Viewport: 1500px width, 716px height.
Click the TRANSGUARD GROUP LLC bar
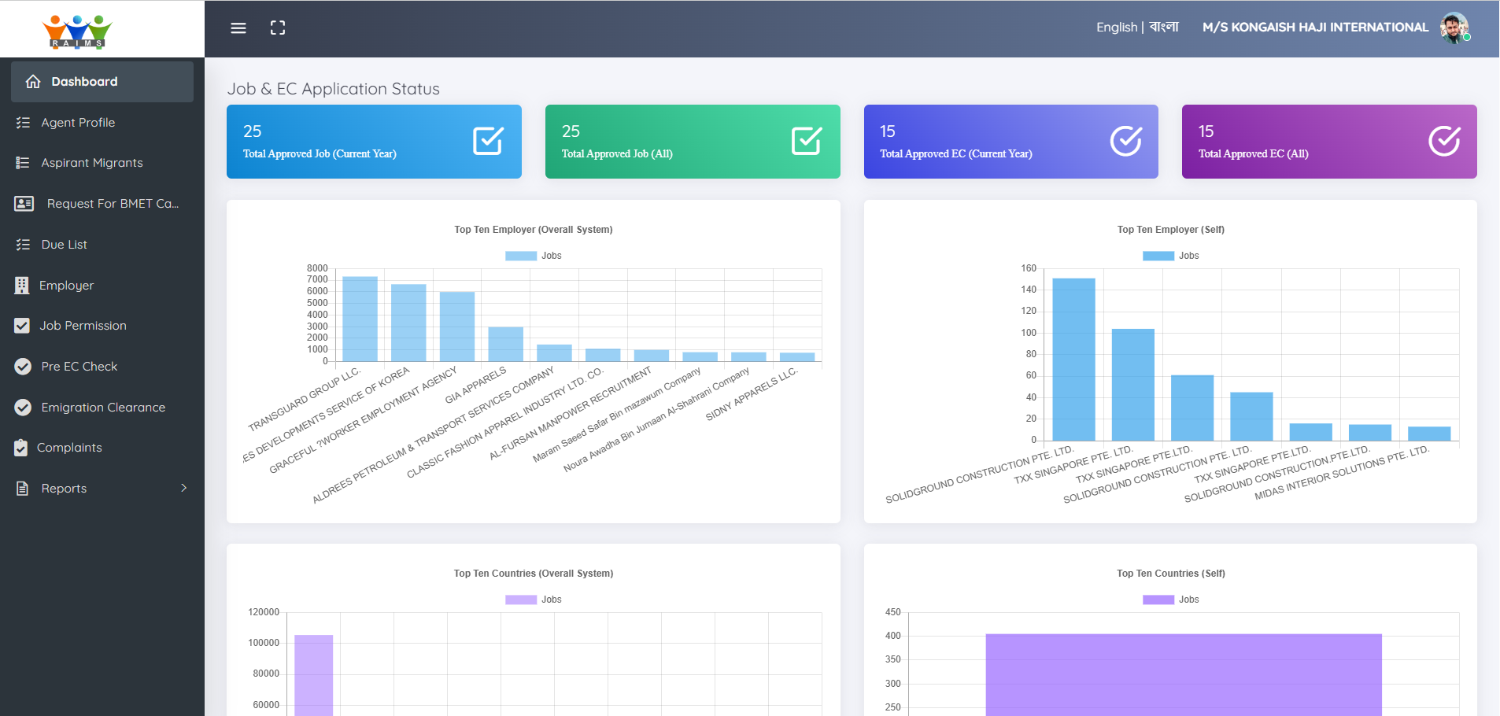[360, 319]
